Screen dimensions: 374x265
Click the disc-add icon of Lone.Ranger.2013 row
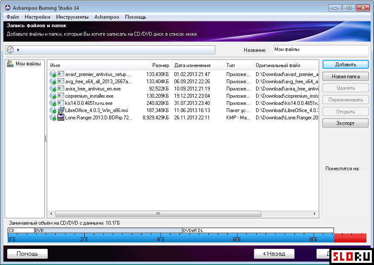click(53, 117)
